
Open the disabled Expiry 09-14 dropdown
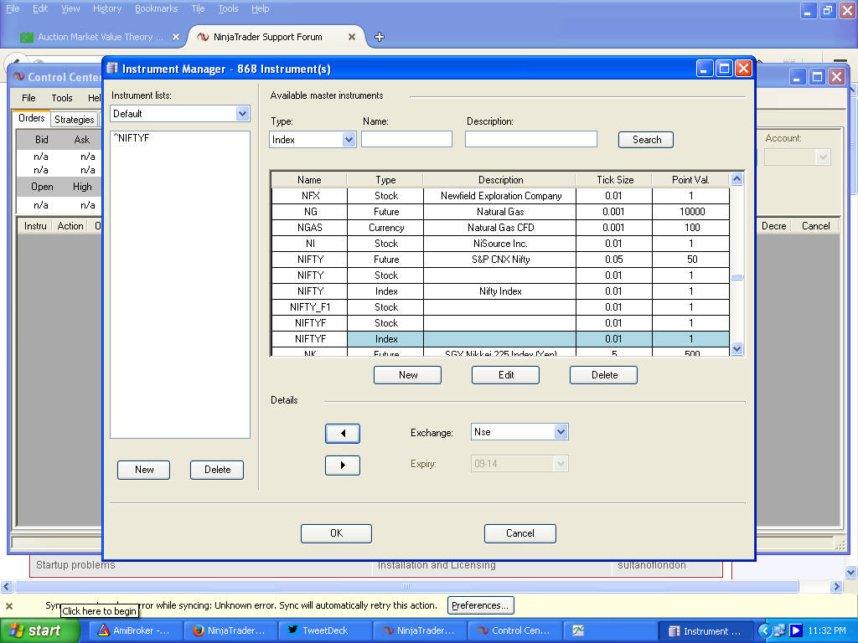[561, 464]
